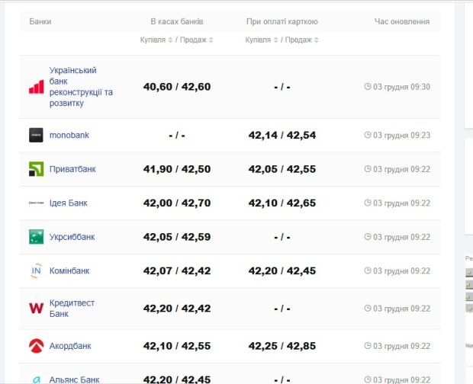Image resolution: width=473 pixels, height=384 pixels.
Task: Click the monobank black logo icon
Action: [36, 136]
